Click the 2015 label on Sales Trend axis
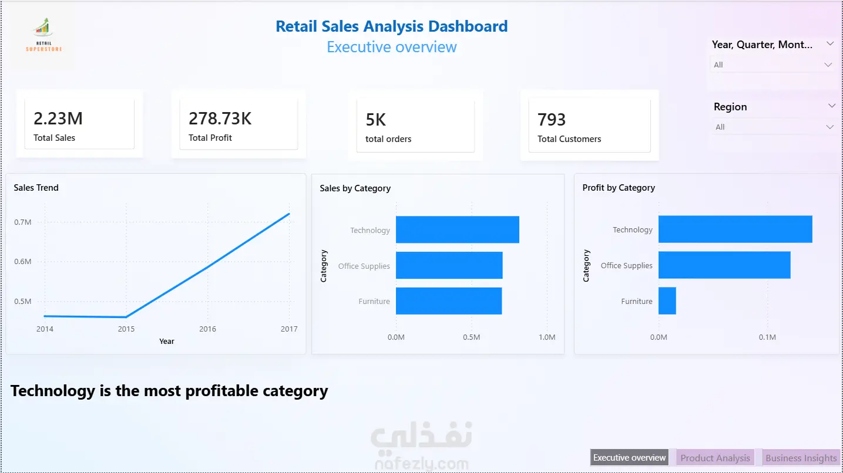The height and width of the screenshot is (473, 843). click(126, 329)
